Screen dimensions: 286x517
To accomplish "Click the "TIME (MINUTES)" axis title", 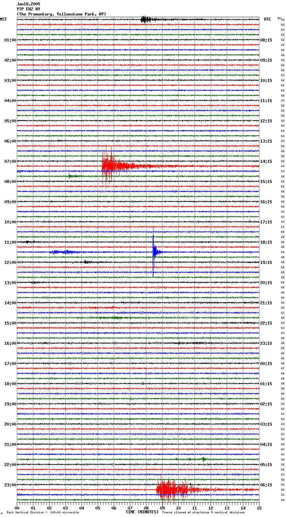I will (142, 512).
